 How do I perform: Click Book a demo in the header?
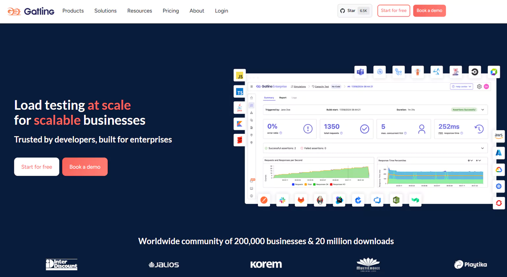429,11
